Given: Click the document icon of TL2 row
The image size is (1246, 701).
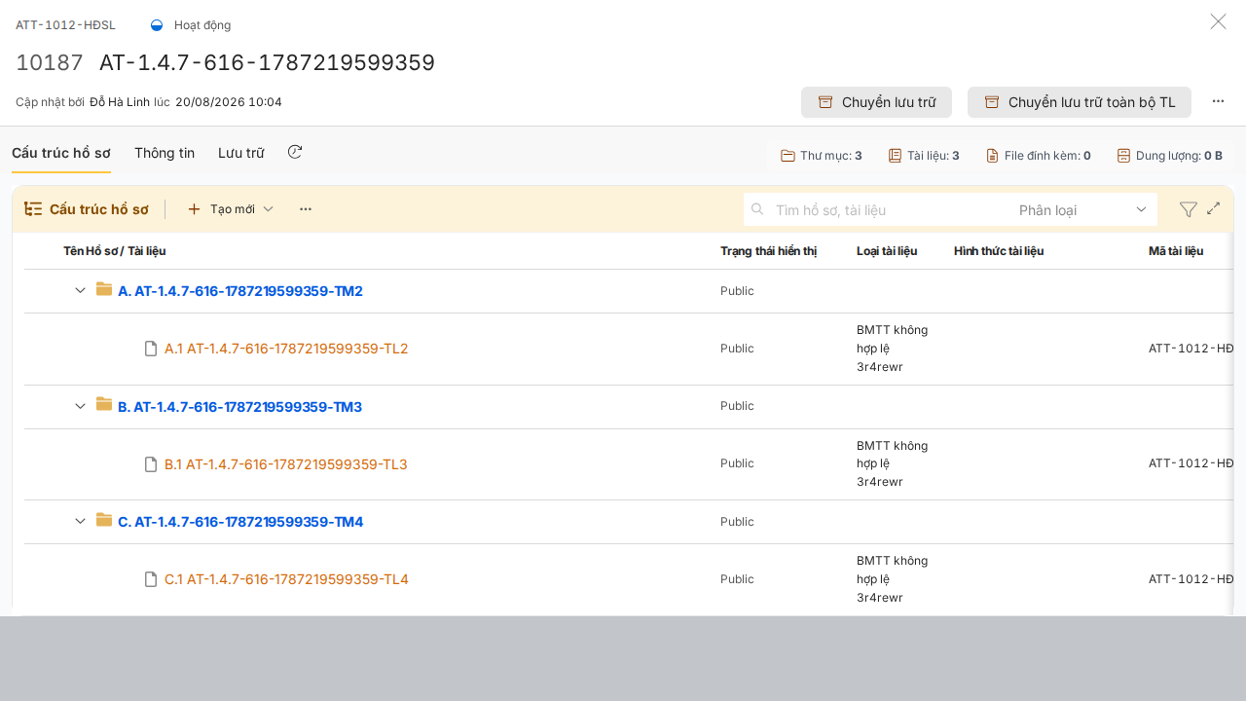Looking at the screenshot, I should click(x=151, y=349).
